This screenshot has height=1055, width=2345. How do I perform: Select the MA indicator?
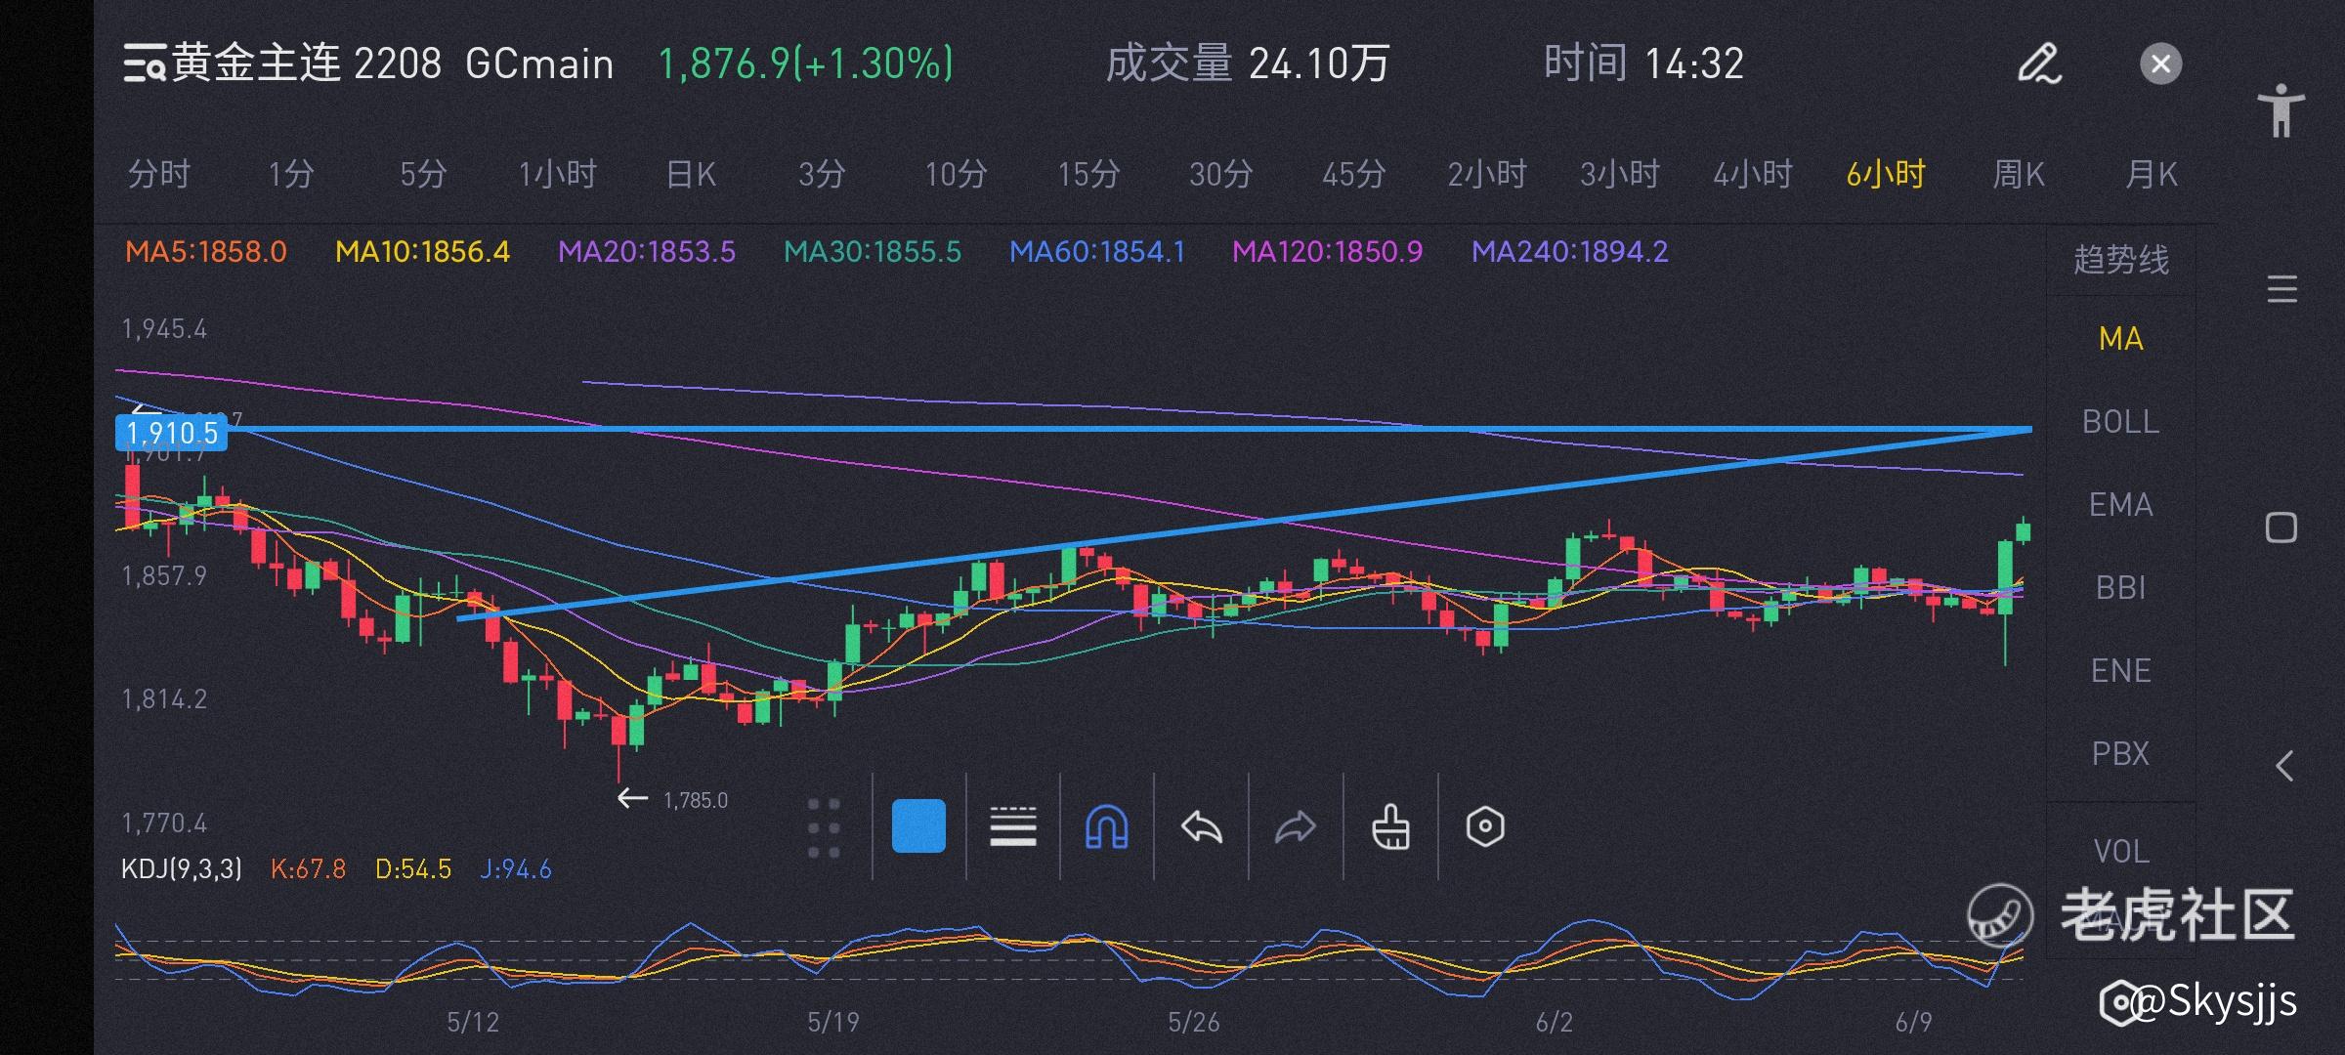(2121, 339)
